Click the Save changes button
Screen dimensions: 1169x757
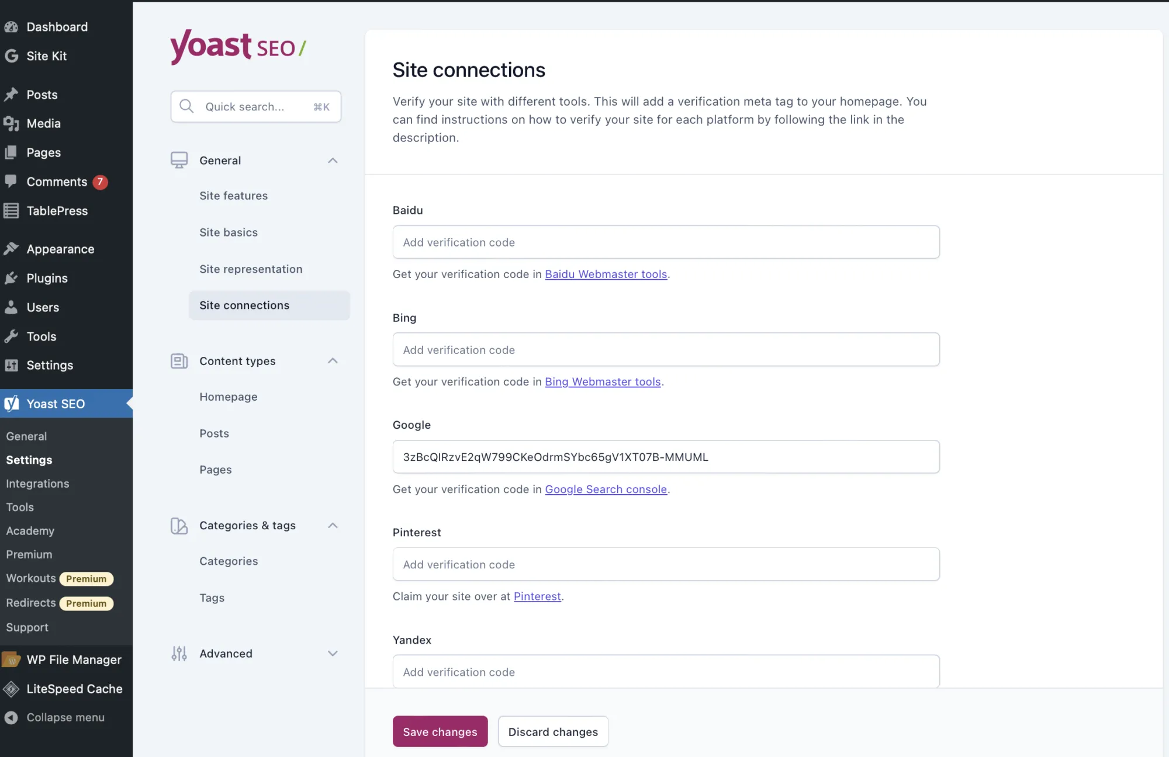(440, 731)
